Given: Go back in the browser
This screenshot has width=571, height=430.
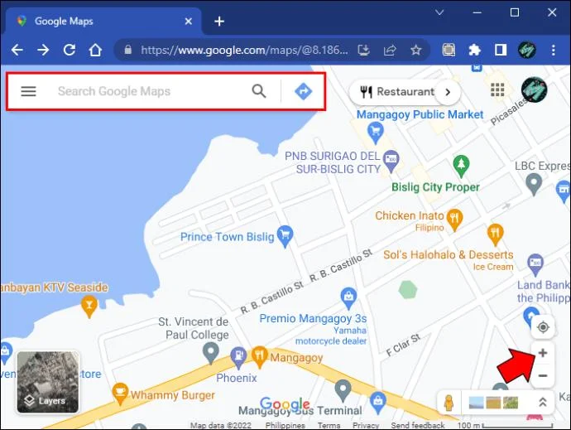Looking at the screenshot, I should tap(17, 50).
